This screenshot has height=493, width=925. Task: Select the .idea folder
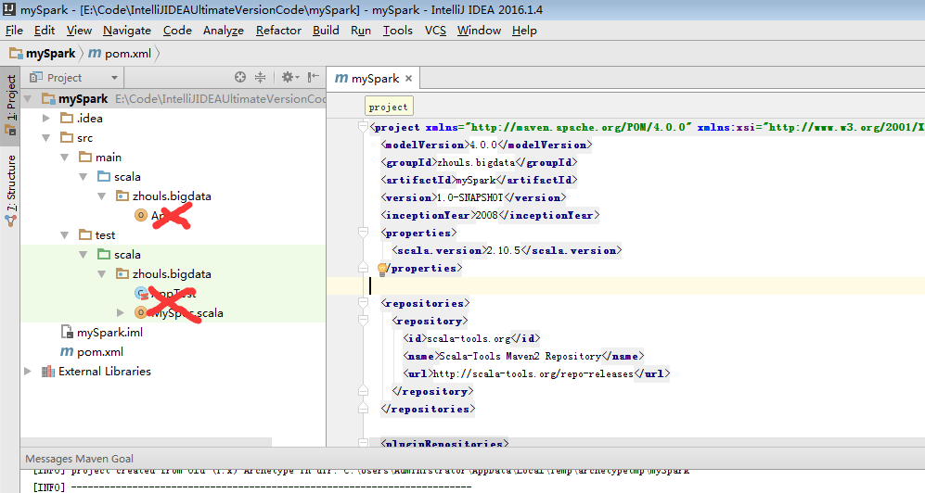(x=82, y=119)
